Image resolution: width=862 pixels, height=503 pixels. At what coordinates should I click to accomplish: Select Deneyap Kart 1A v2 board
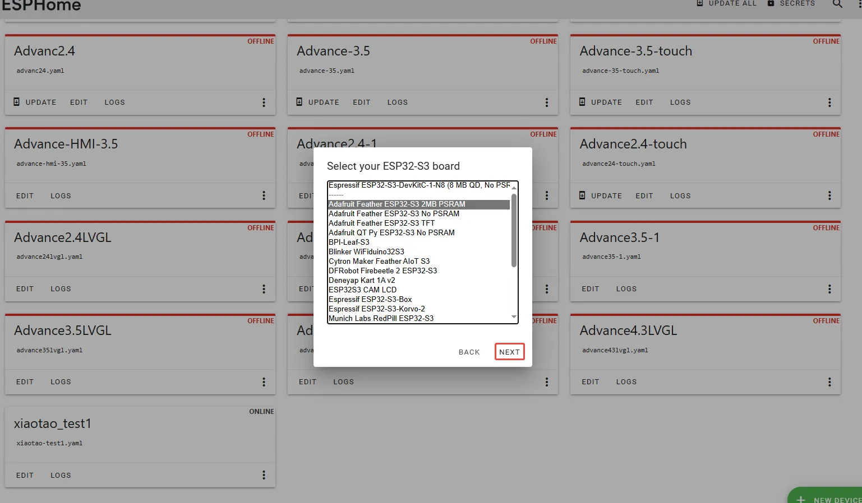pyautogui.click(x=419, y=281)
